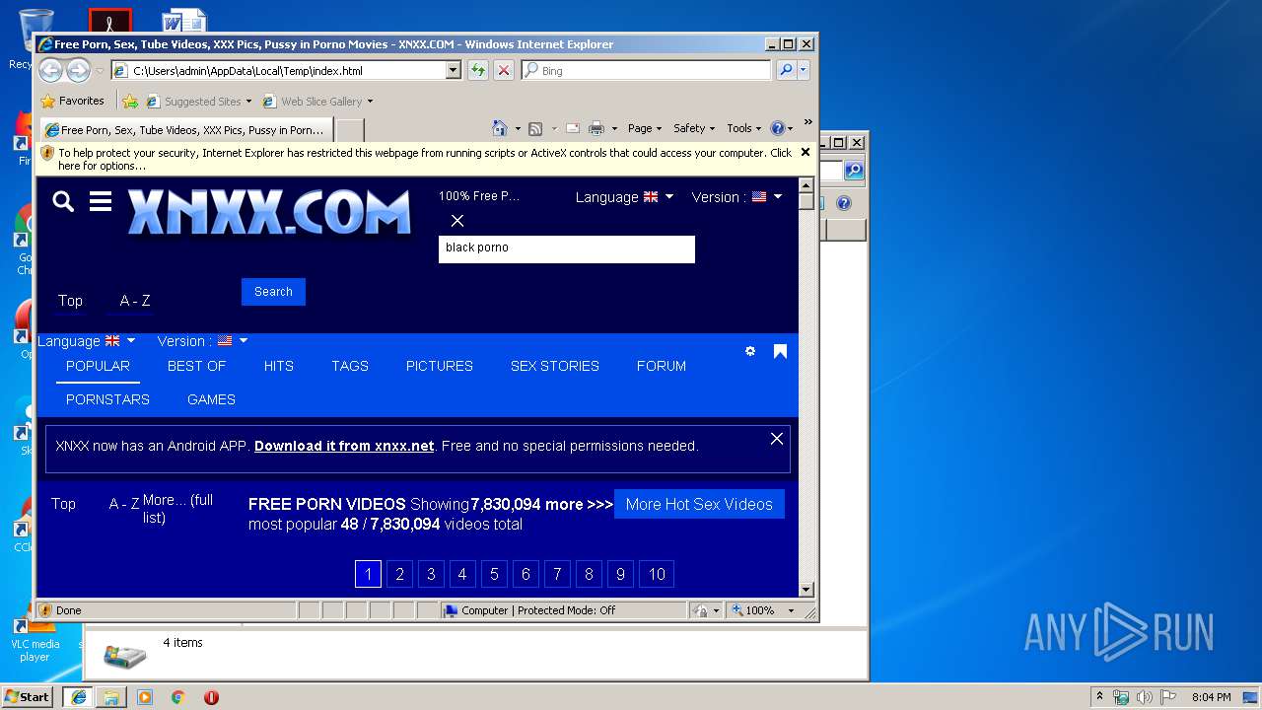Show hidden tray icons arrow
This screenshot has height=710, width=1262.
coord(1100,697)
